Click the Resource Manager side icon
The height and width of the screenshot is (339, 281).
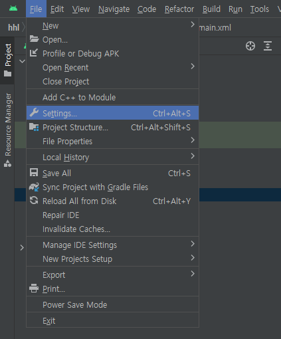point(7,164)
